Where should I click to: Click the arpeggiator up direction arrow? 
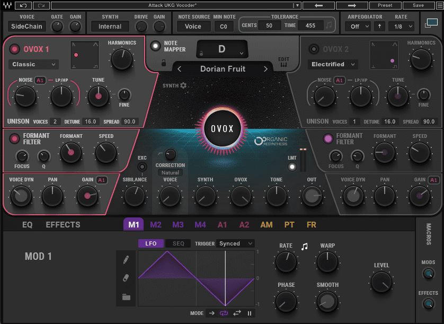coord(379,27)
